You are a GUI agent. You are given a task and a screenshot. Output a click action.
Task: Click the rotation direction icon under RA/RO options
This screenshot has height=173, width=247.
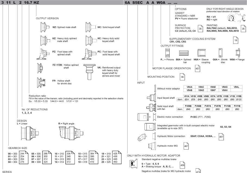pyautogui.click(x=232, y=18)
